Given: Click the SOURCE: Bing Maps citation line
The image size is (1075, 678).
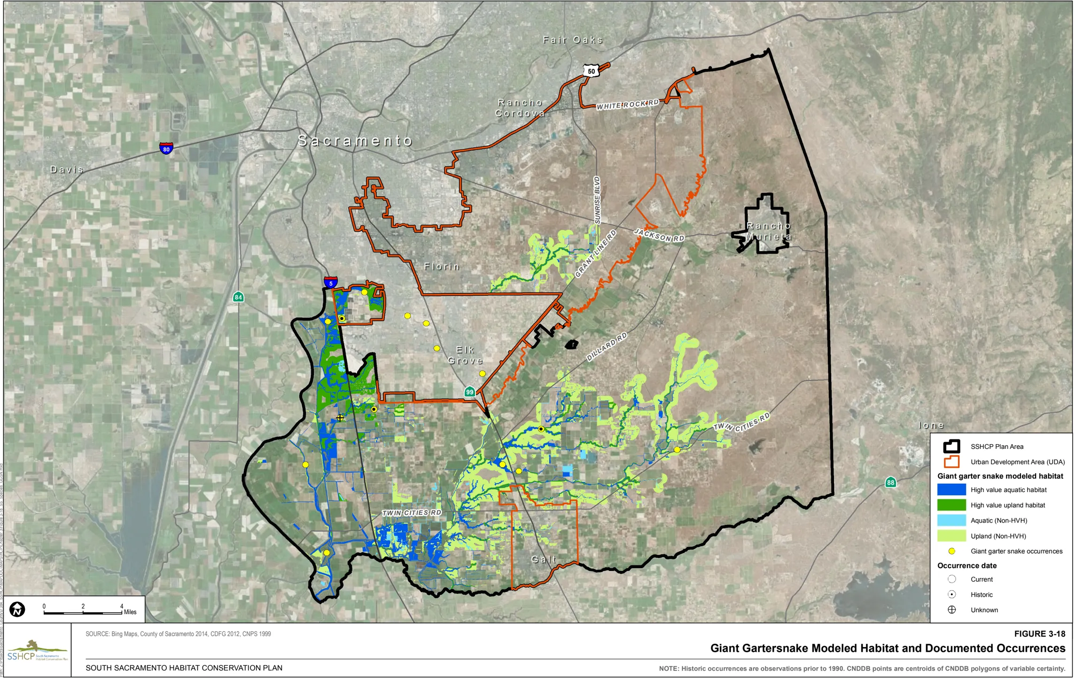Looking at the screenshot, I should tap(178, 634).
